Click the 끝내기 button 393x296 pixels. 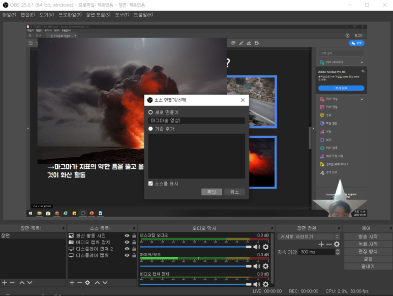tap(368, 267)
